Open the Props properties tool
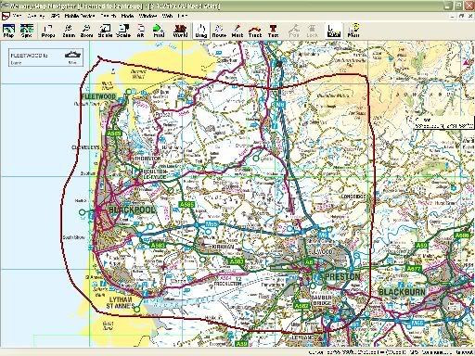475x356 pixels. tap(48, 31)
